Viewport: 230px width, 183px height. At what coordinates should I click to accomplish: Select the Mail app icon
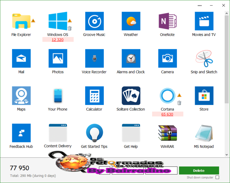[x=21, y=58]
